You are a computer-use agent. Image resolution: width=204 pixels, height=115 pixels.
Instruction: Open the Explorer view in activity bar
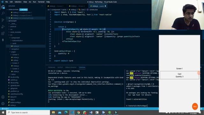3,7
